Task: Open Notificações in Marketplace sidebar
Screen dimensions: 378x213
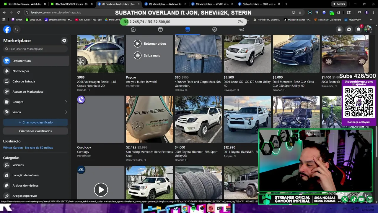Action: coord(35,71)
